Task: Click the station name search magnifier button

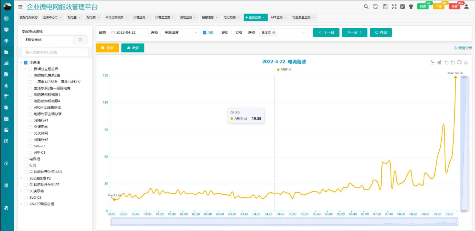Action: (x=80, y=40)
